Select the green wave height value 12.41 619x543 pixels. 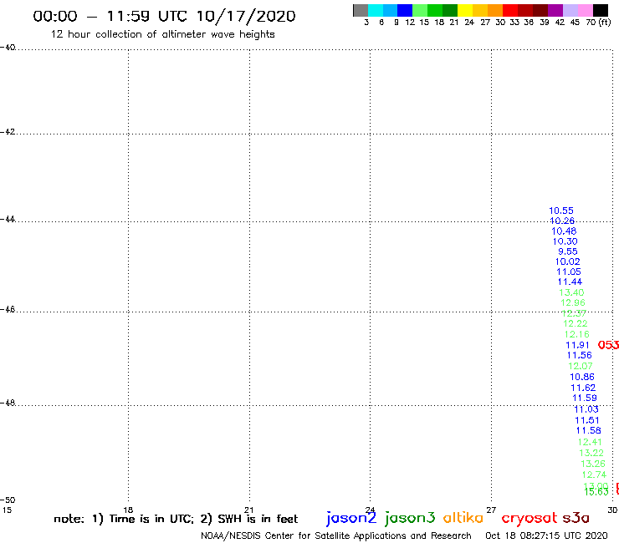tap(590, 443)
